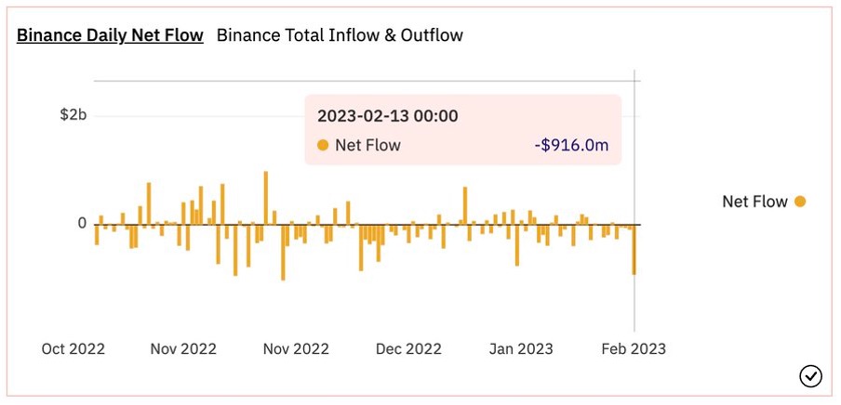Click the Net Flow text inside tooltip
The width and height of the screenshot is (841, 405).
click(x=368, y=145)
